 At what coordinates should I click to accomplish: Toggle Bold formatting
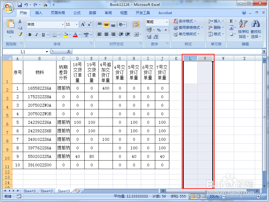pos(30,35)
